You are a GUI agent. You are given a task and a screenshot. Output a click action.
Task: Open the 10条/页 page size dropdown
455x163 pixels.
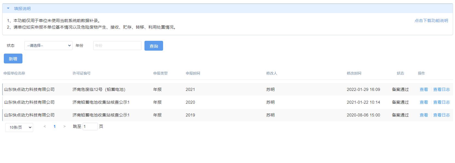point(19,127)
